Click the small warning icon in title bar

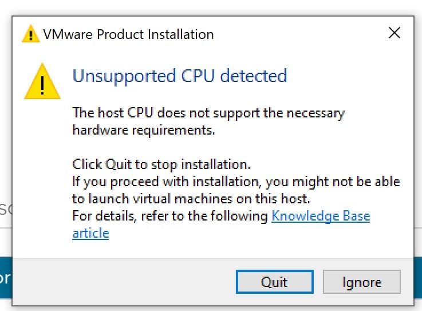[31, 34]
